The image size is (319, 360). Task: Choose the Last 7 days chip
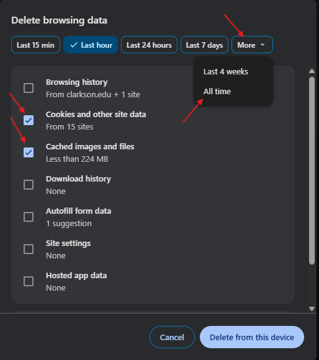tap(204, 45)
